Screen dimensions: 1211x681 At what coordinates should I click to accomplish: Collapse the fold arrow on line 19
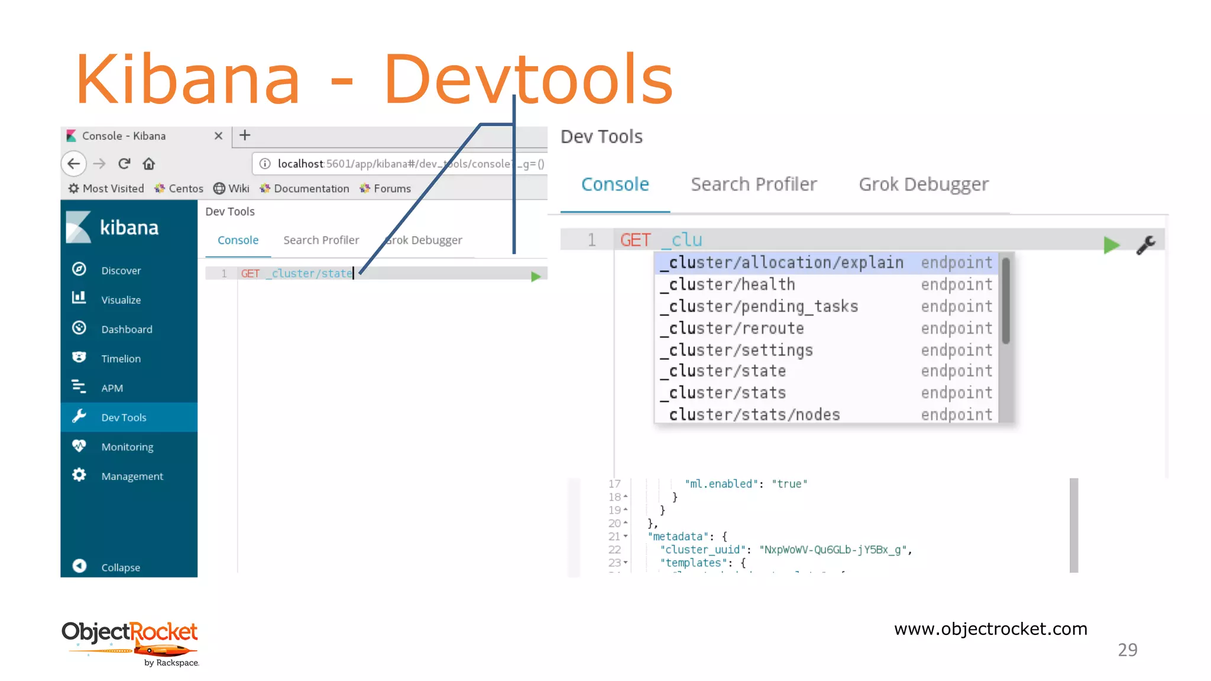[x=626, y=510]
